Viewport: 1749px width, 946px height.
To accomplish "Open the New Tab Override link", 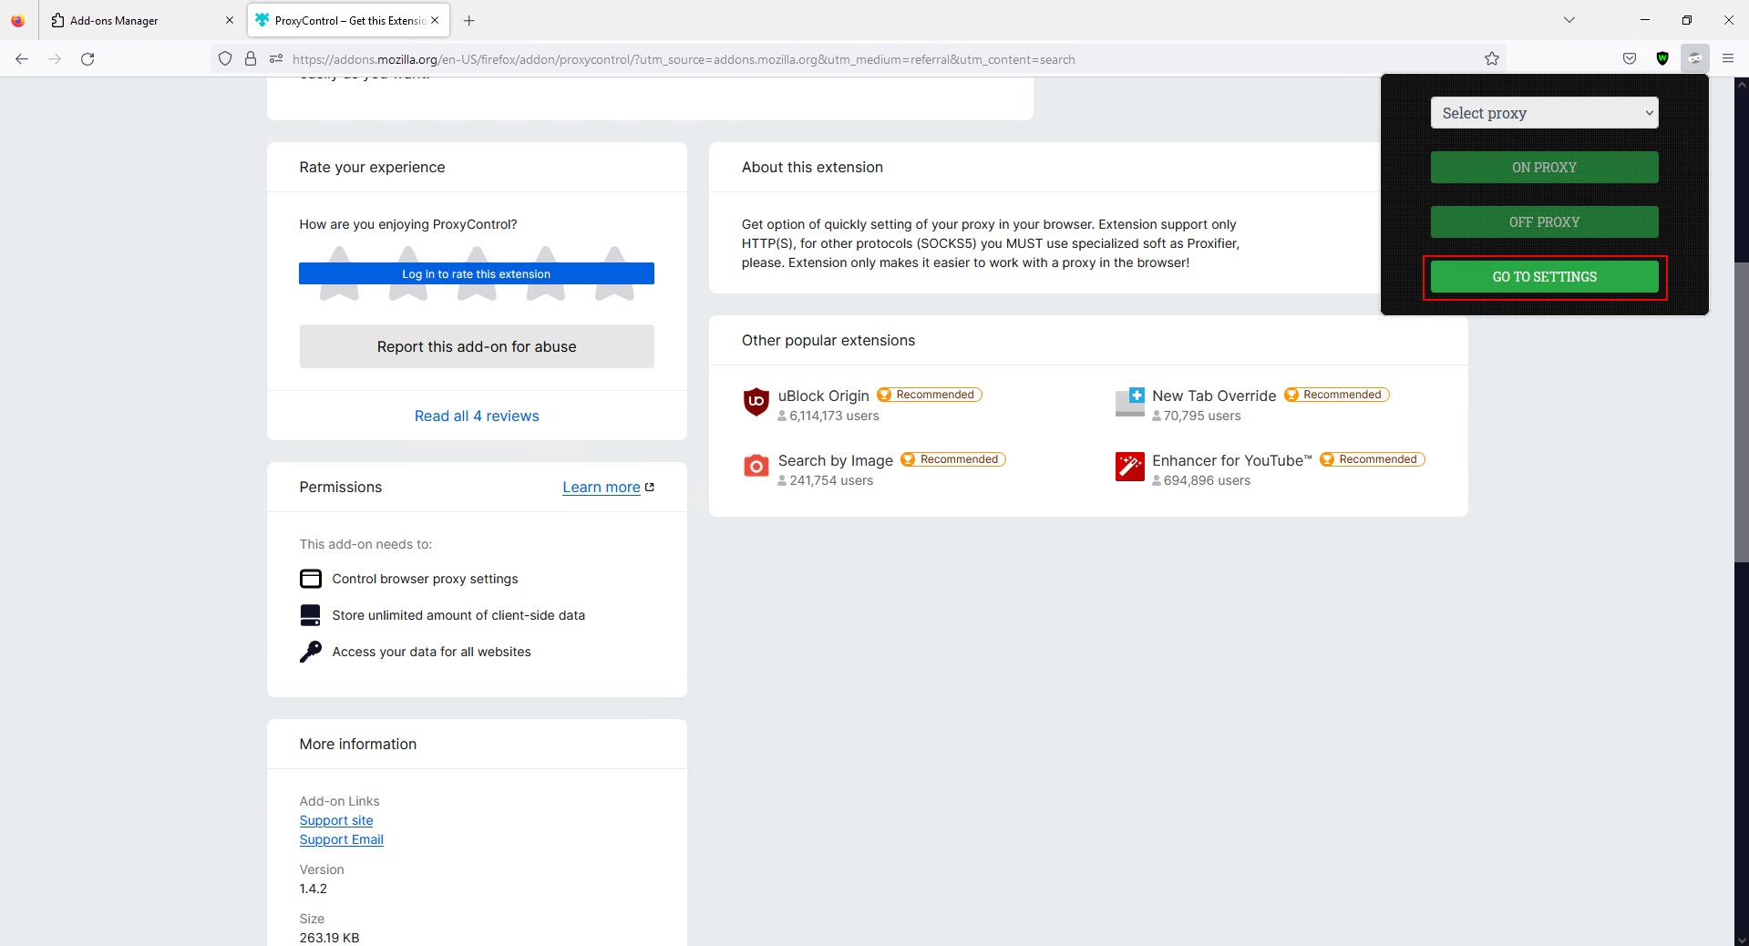I will [1214, 396].
